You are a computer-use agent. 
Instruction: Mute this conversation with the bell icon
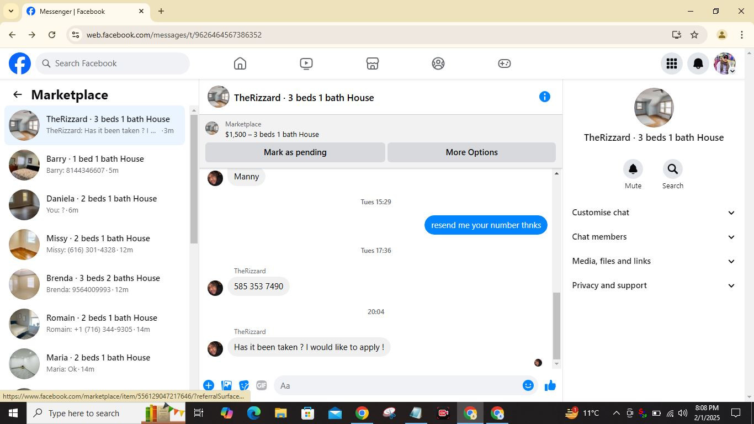pos(633,169)
